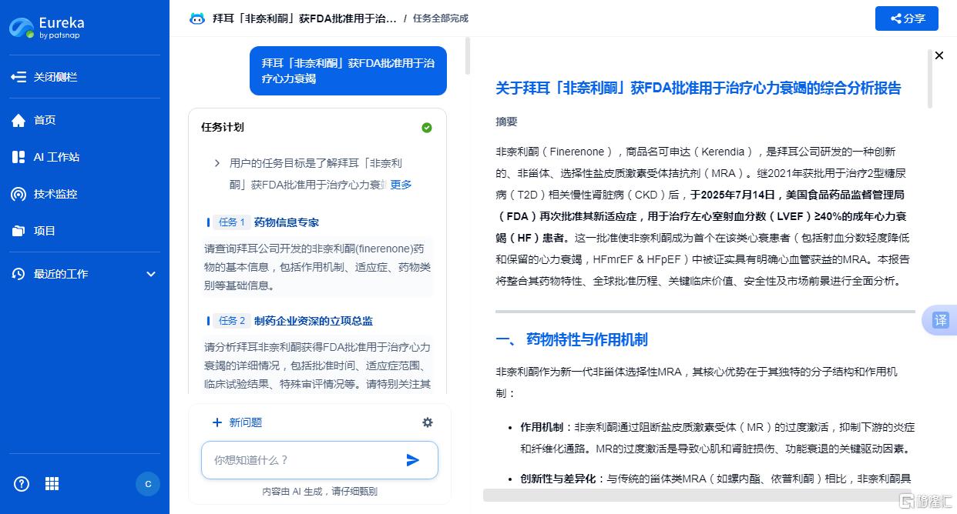Start a 新问题 new question
This screenshot has width=957, height=514.
[x=237, y=422]
